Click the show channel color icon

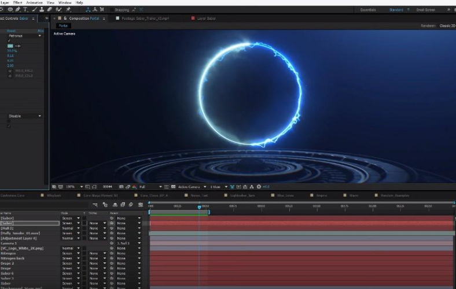click(x=134, y=187)
